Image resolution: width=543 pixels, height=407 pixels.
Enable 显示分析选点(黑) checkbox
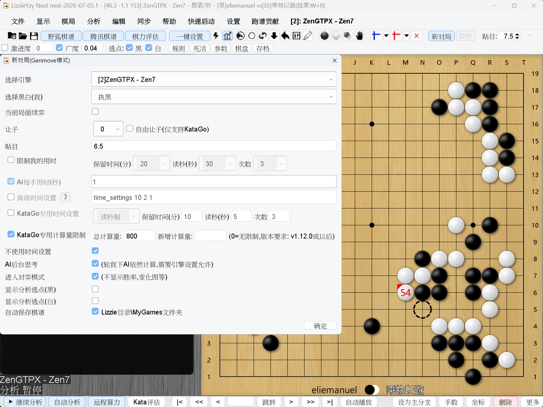(95, 289)
